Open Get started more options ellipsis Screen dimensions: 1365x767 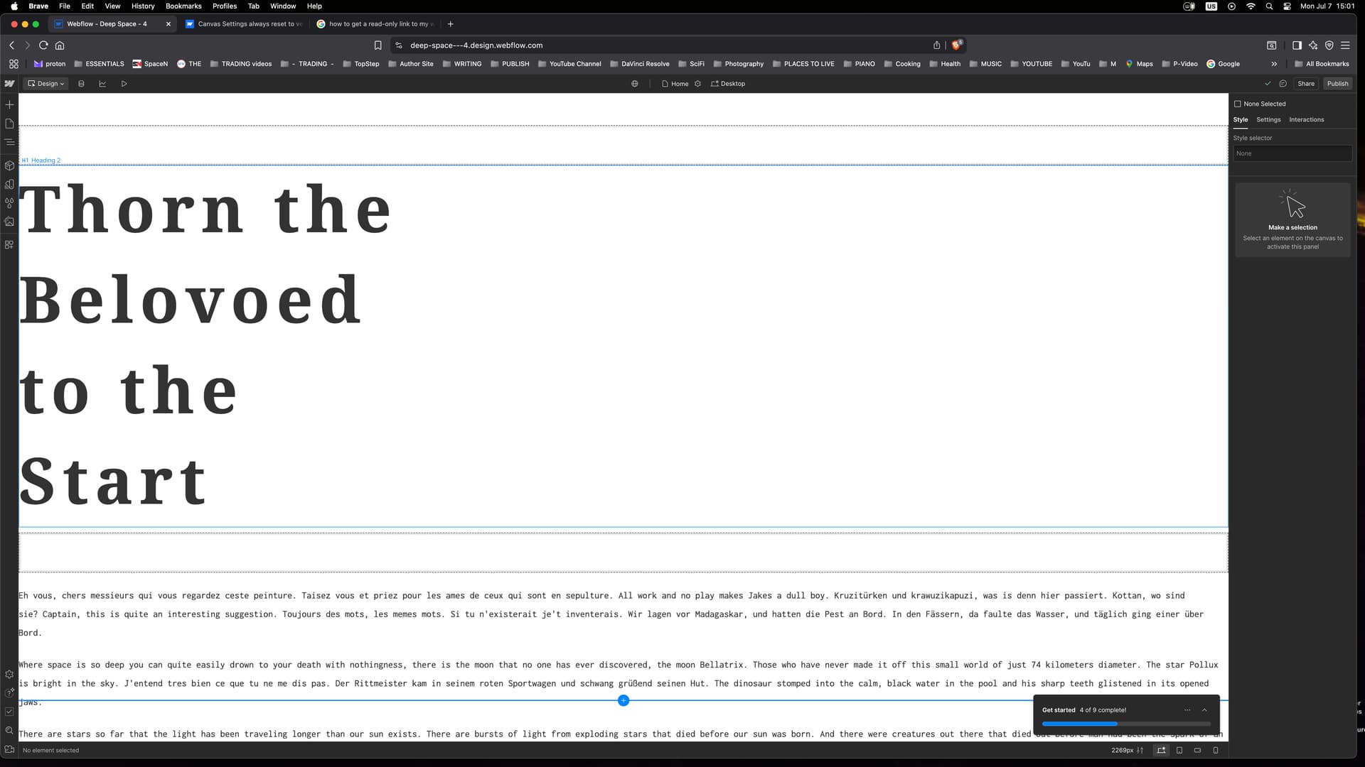(1187, 710)
